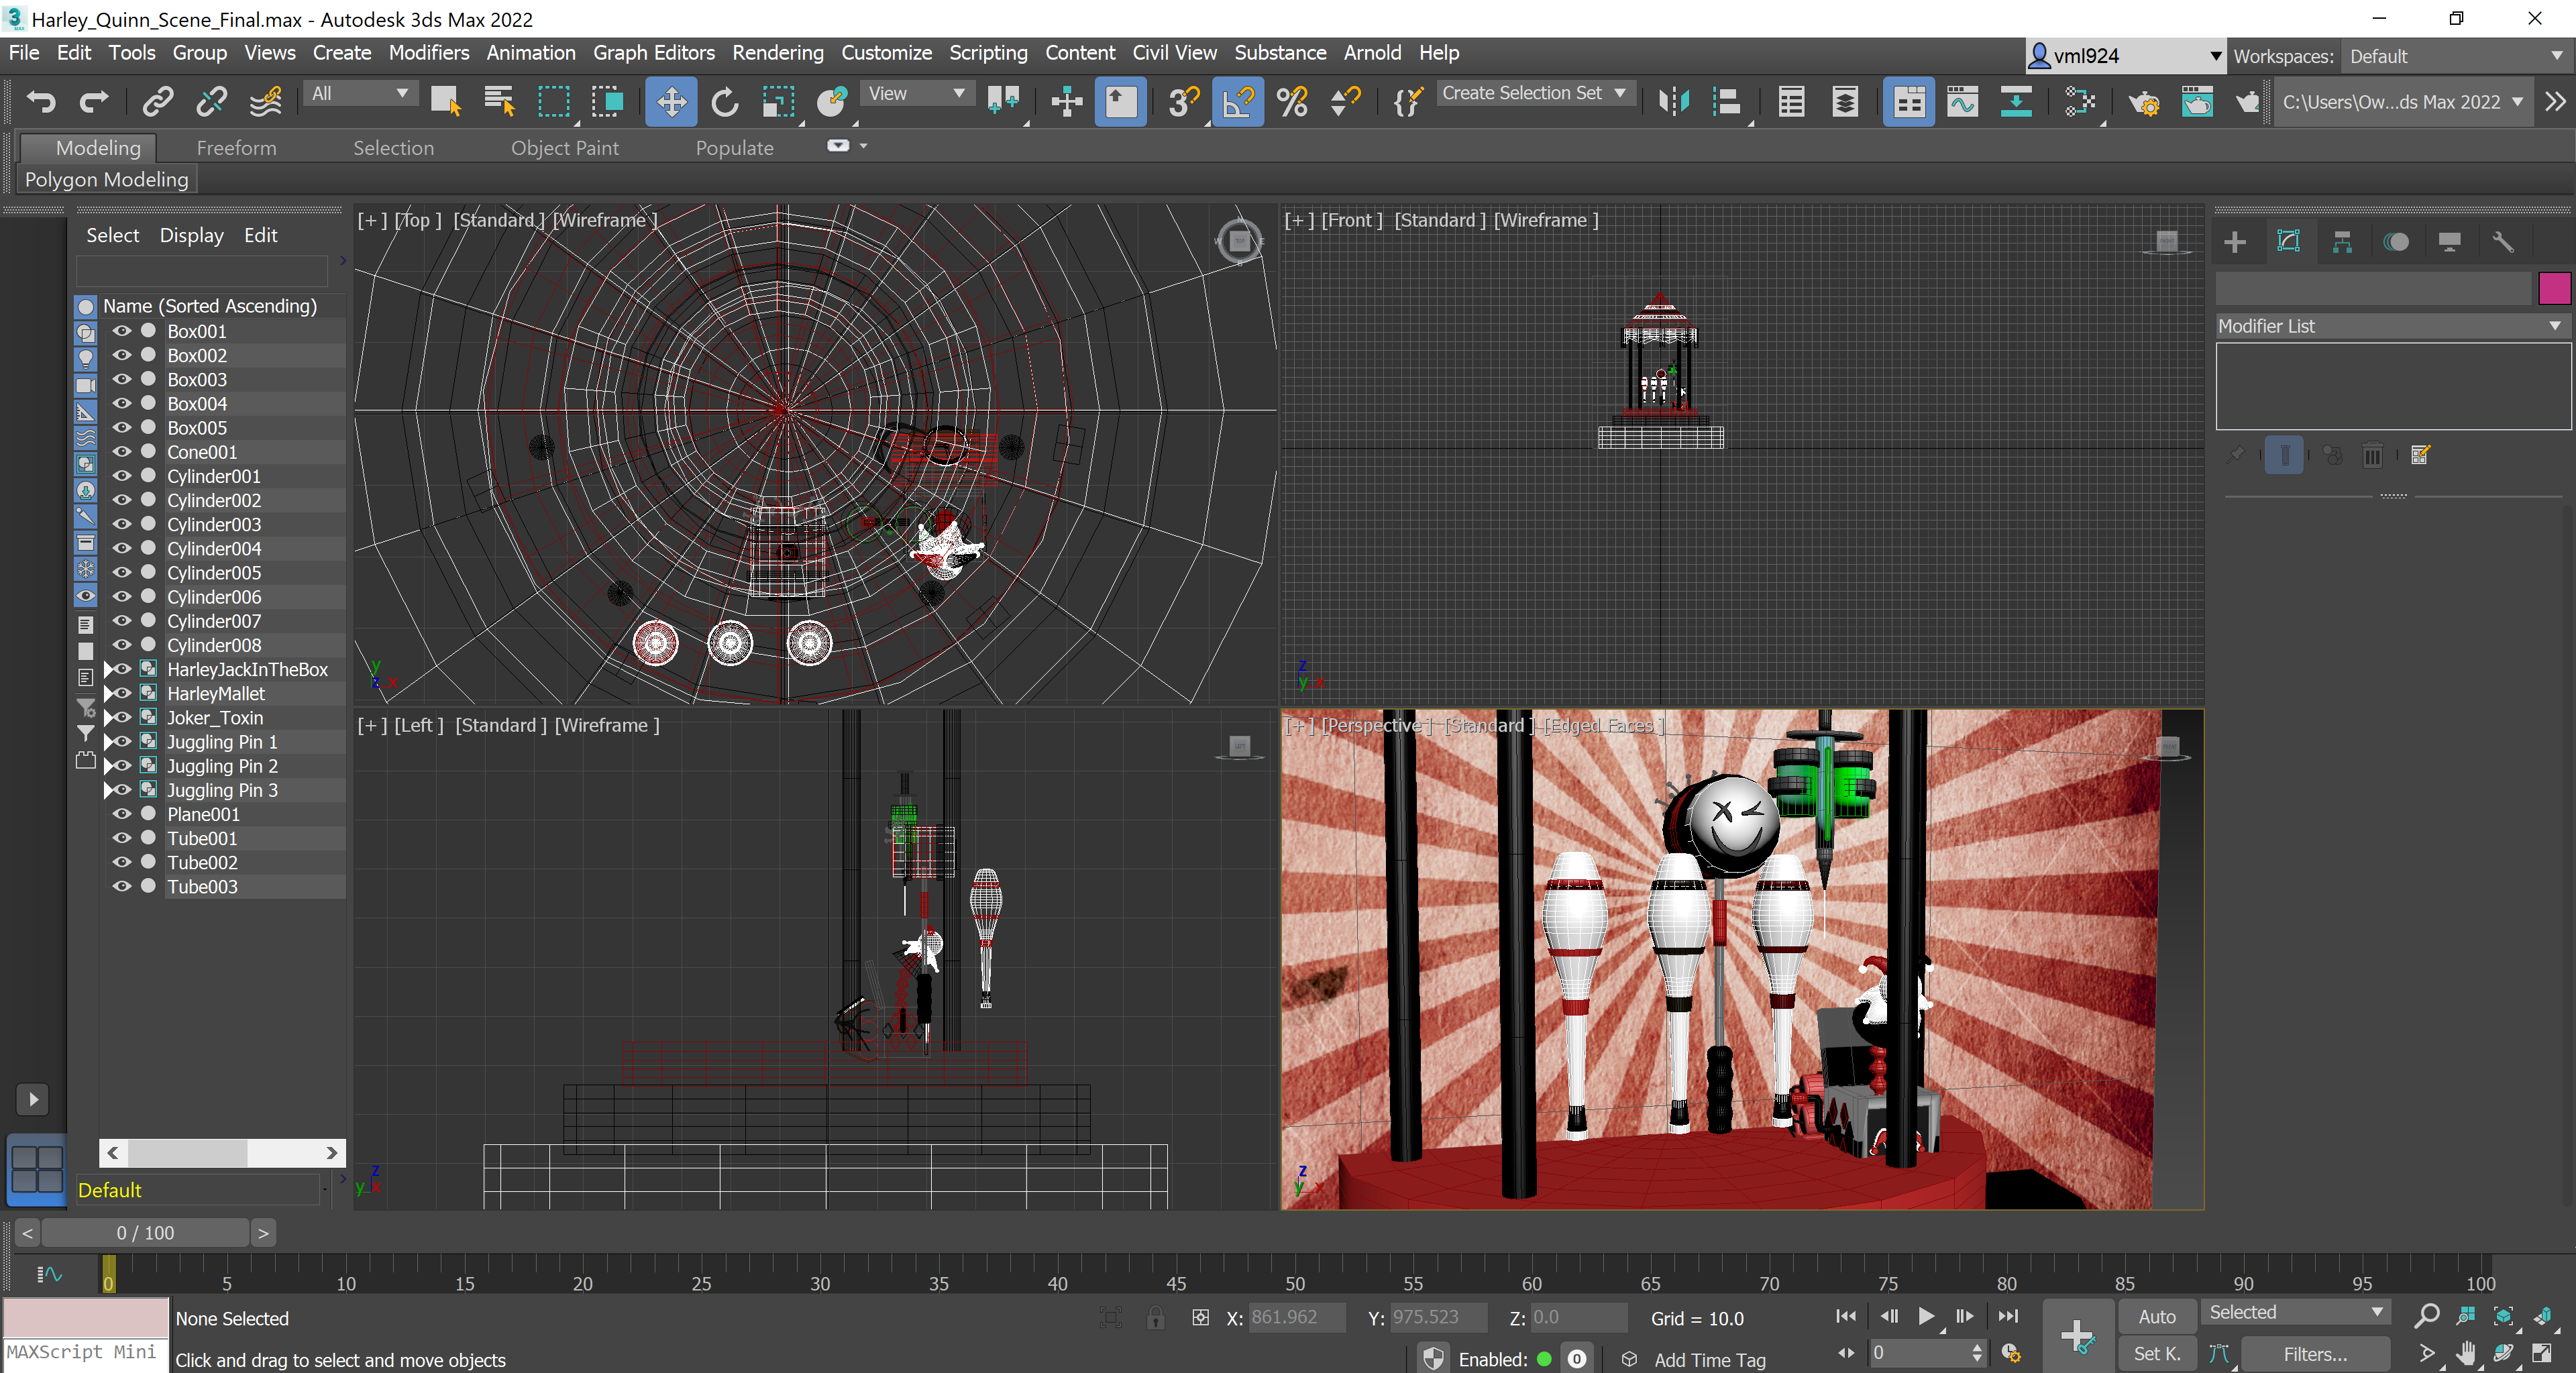Activate the Select and Rotate tool
2576x1373 pixels.
(x=725, y=101)
